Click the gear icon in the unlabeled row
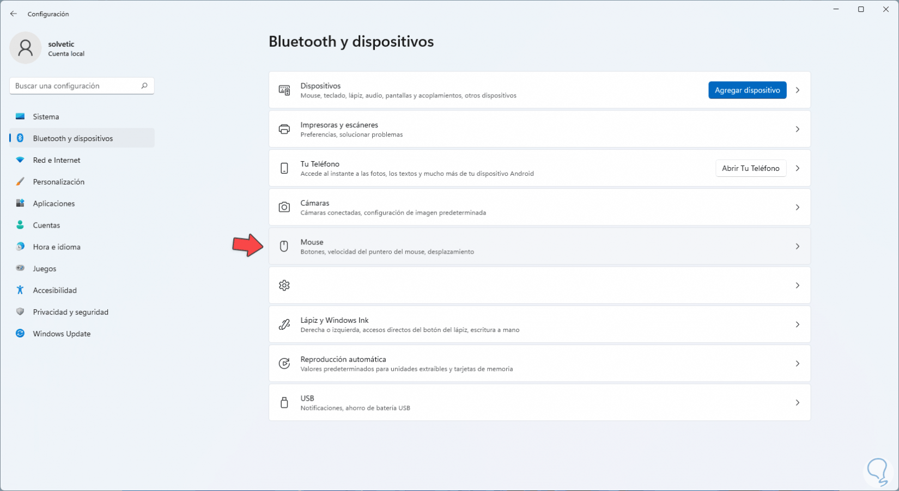 [284, 286]
